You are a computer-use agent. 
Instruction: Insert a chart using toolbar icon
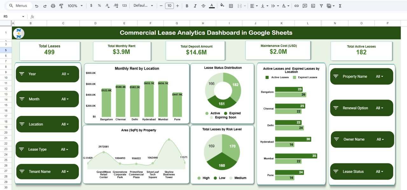313,6
